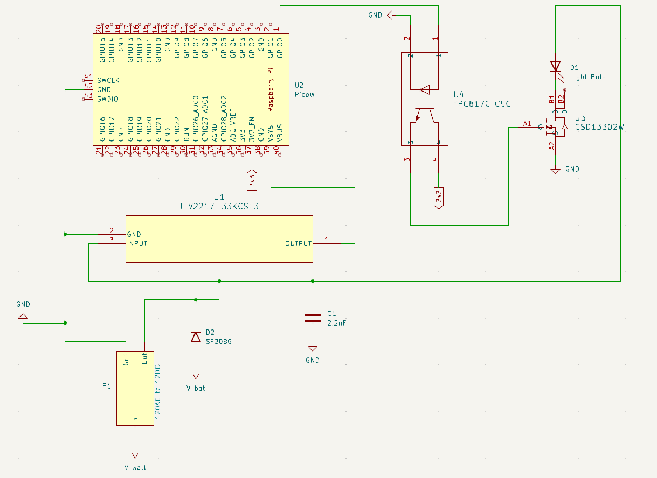Viewport: 657px width, 478px height.
Task: Select the 3v3 label under Pico pin 36
Action: (x=252, y=180)
